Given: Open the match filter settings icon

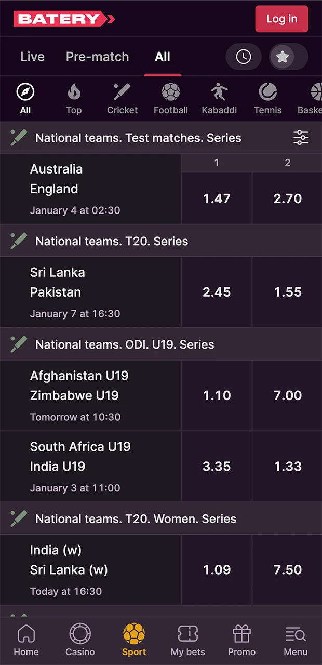Looking at the screenshot, I should click(301, 138).
